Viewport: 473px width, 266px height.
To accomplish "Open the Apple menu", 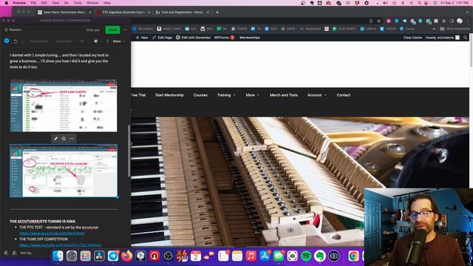I will click(6, 3).
